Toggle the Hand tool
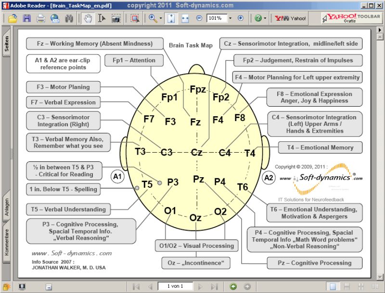The image size is (385, 293). click(89, 18)
